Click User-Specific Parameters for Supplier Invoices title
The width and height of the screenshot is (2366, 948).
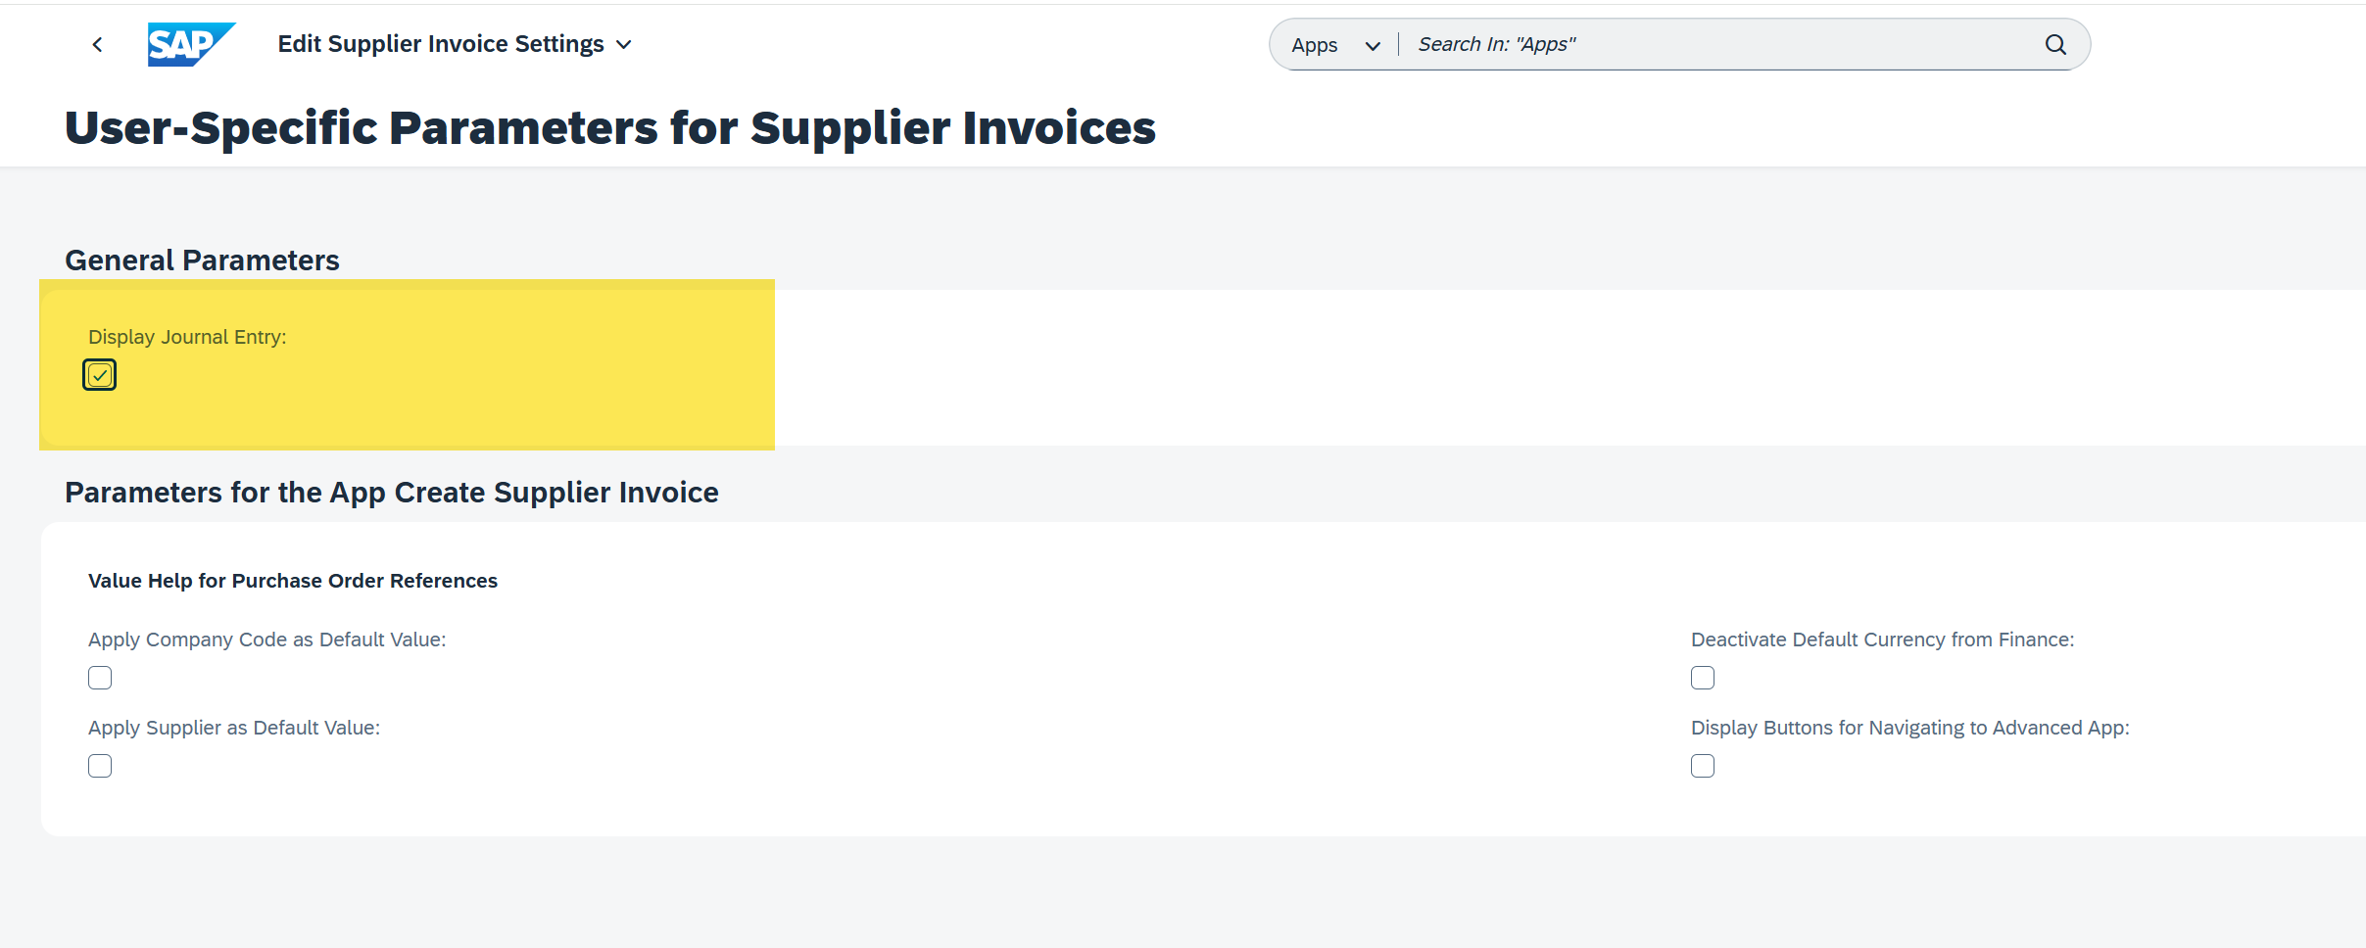[609, 128]
